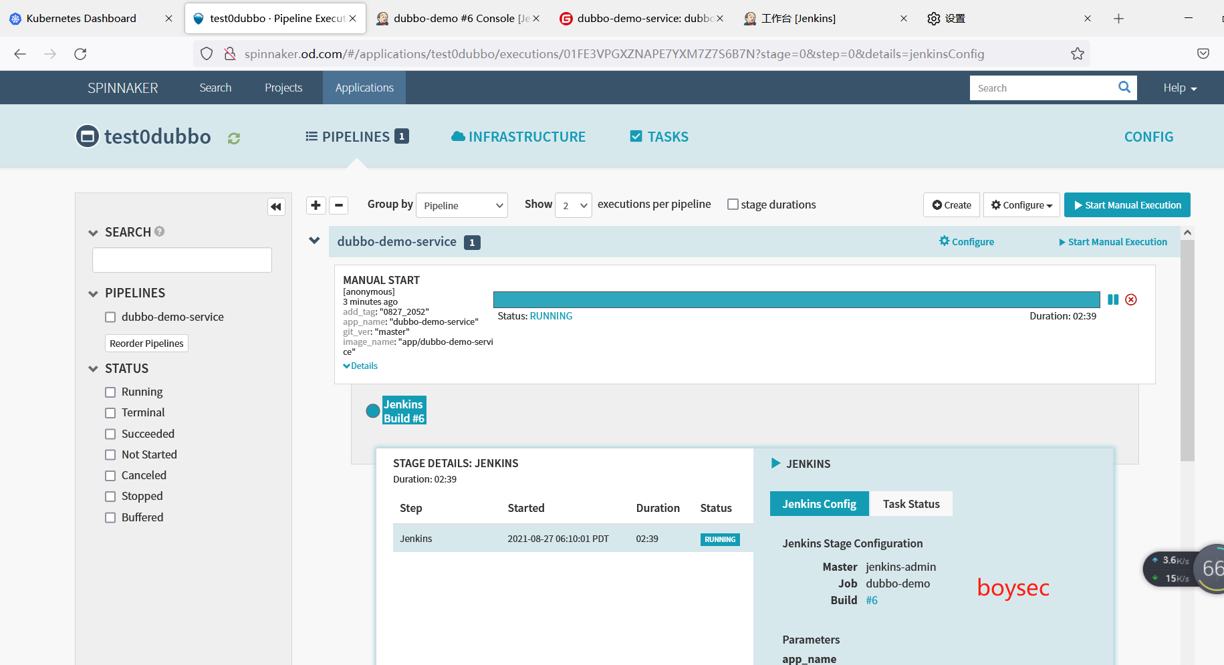This screenshot has width=1224, height=665.
Task: Close the dubbo-demo-service tab
Action: pos(720,19)
